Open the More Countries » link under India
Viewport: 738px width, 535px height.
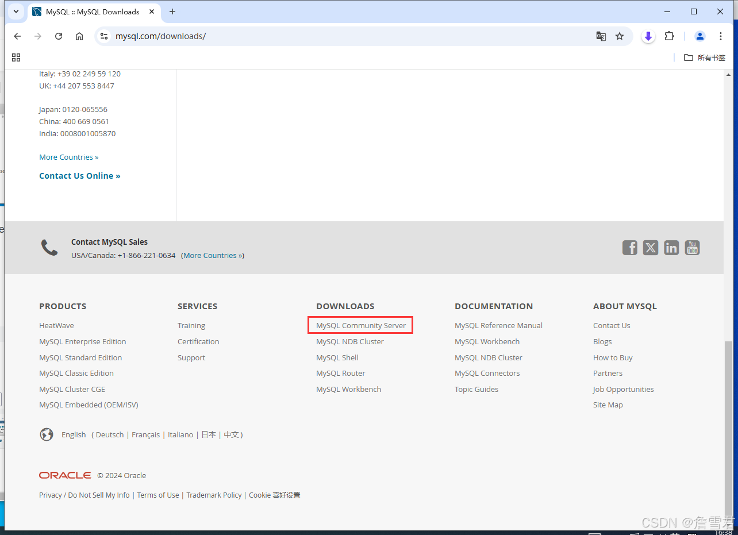[x=69, y=157]
